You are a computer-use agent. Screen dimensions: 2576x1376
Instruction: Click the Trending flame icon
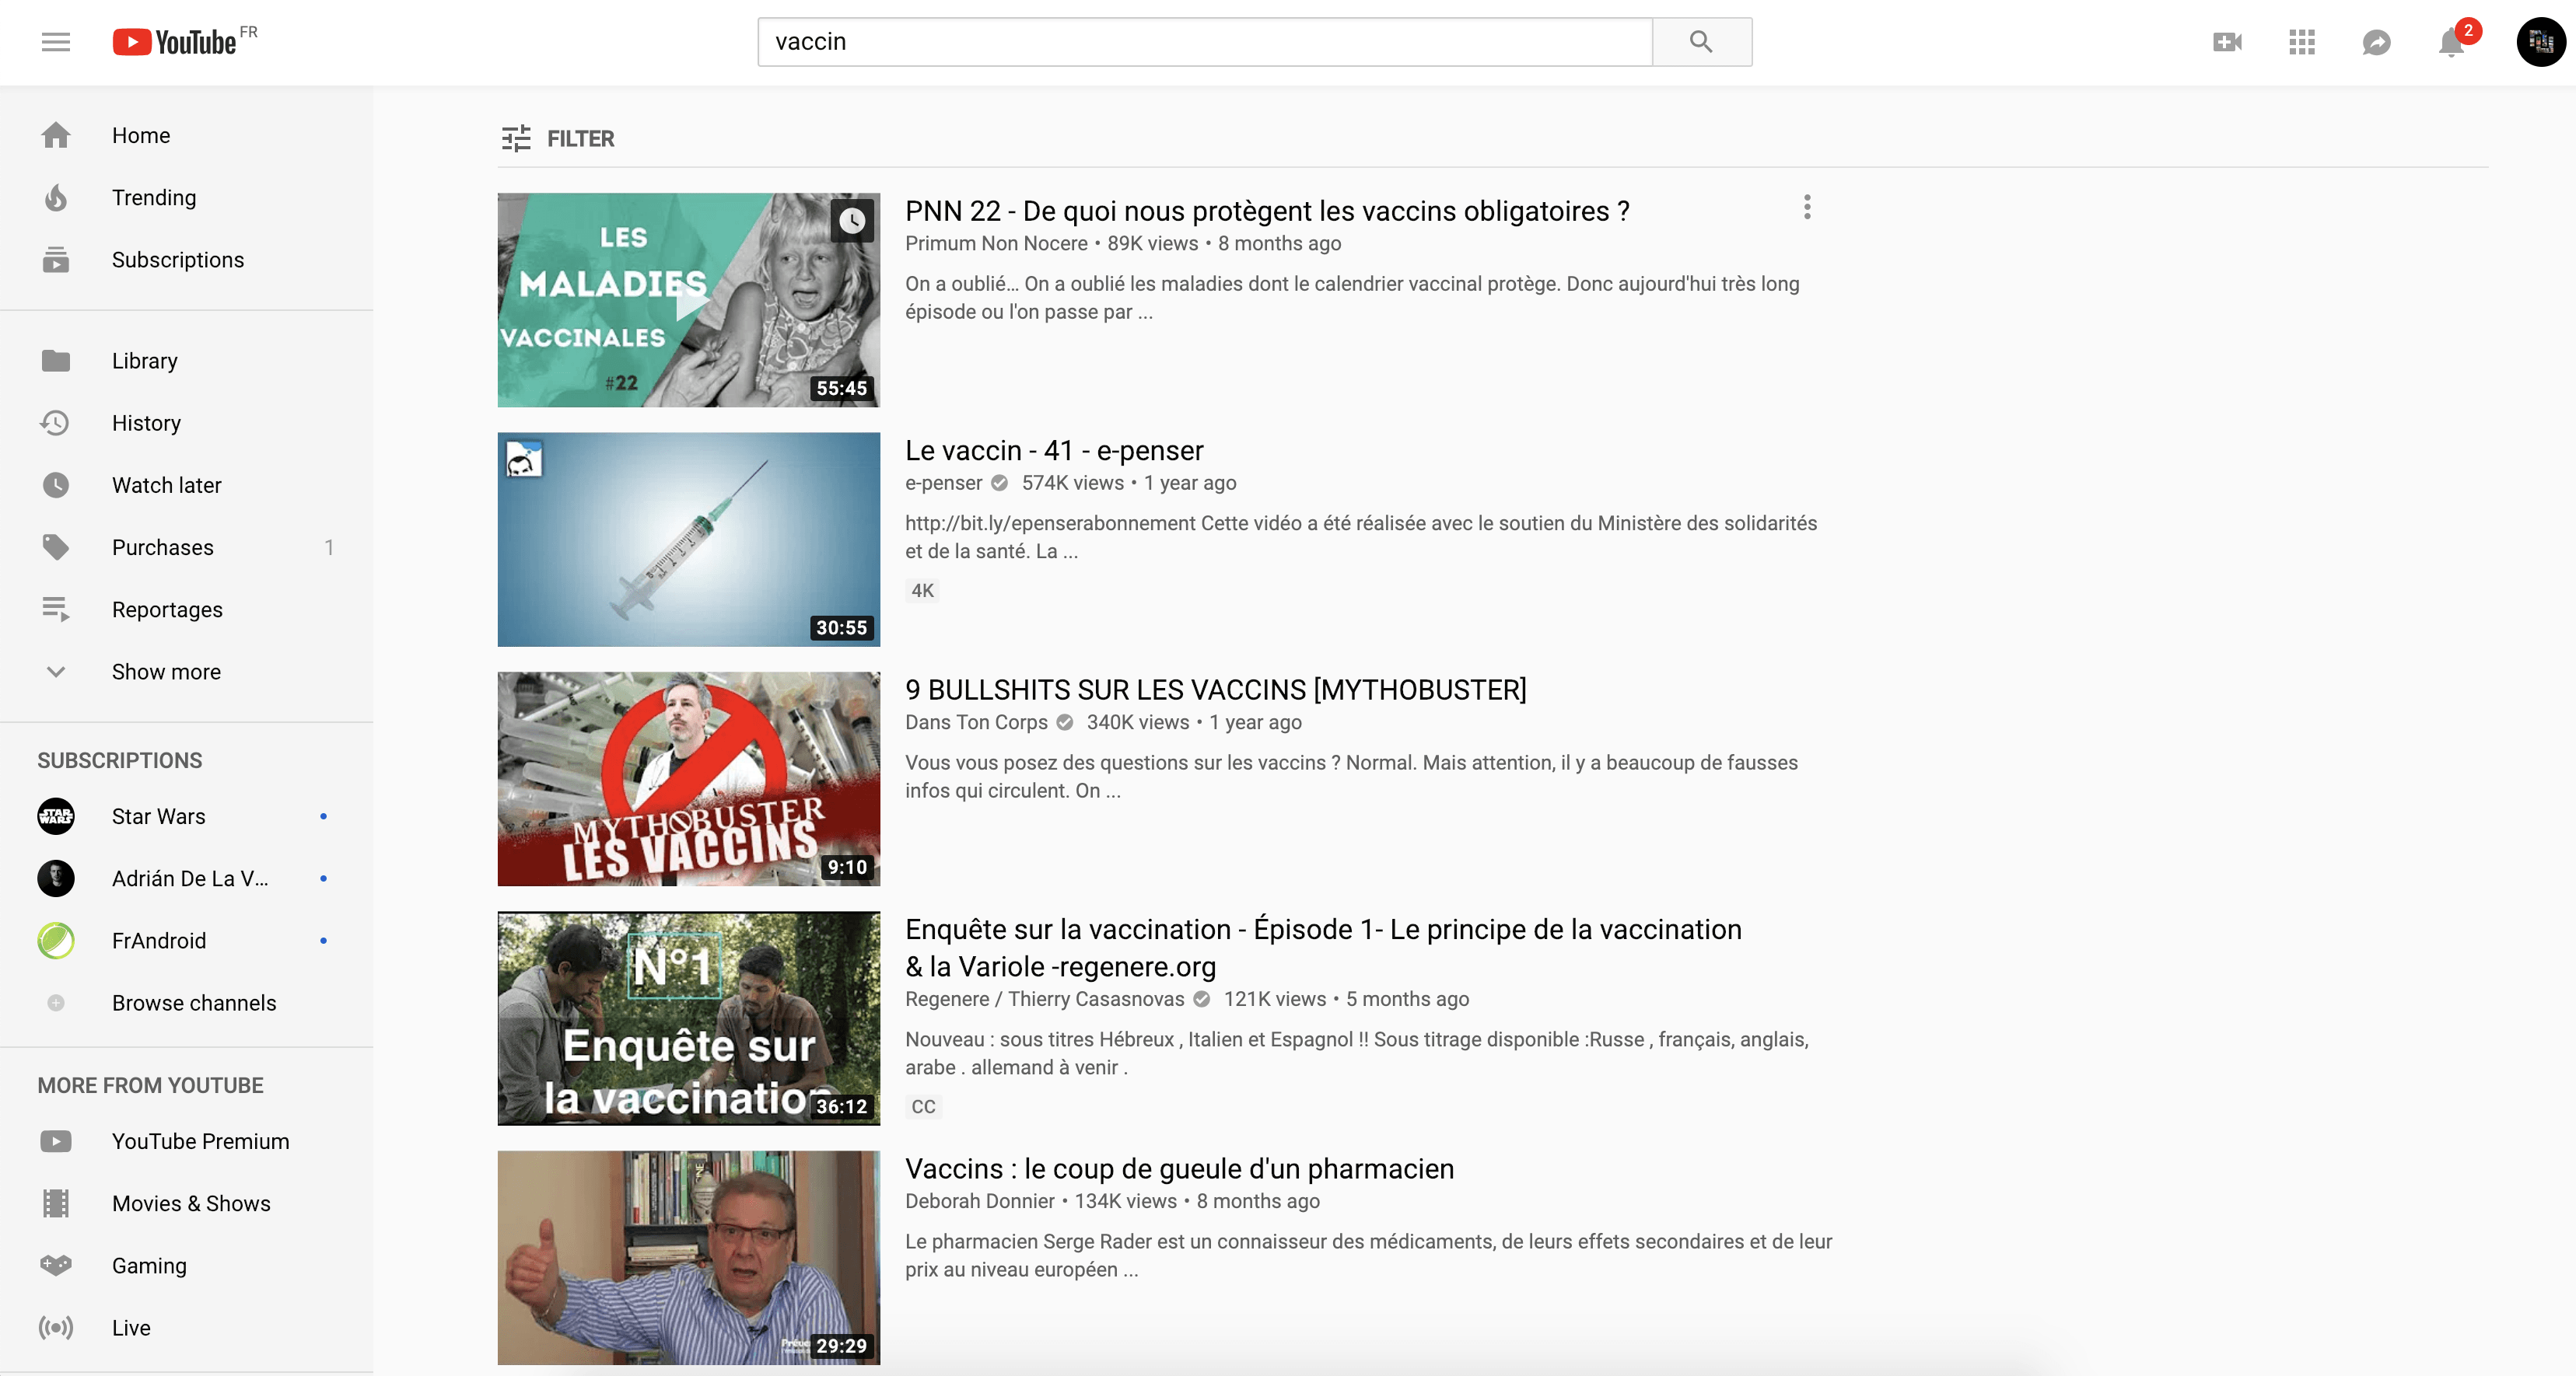tap(56, 198)
